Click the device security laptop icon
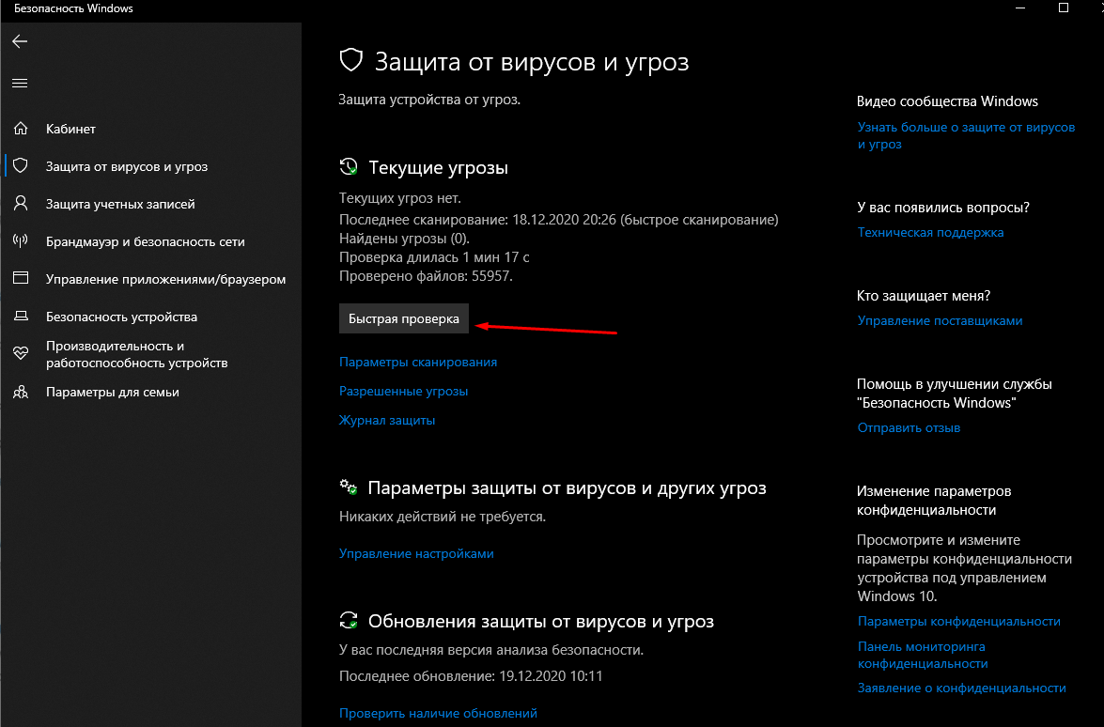This screenshot has width=1104, height=727. pyautogui.click(x=20, y=317)
